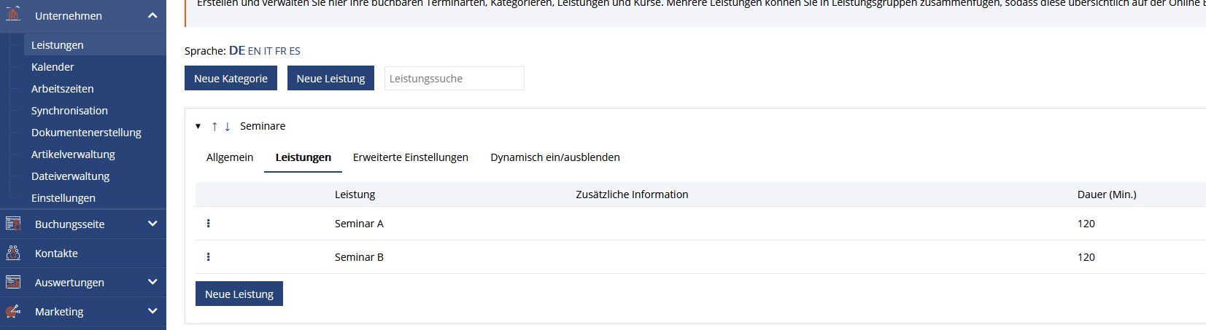Focus the Leistungssuche search field
The width and height of the screenshot is (1206, 330).
[454, 78]
